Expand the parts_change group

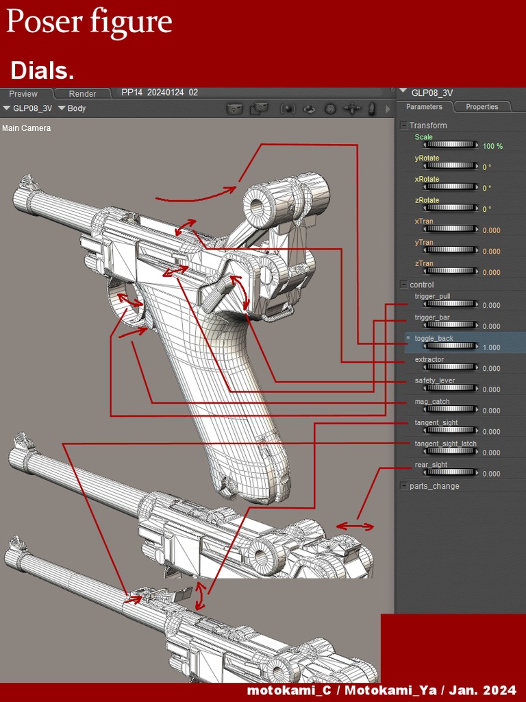pos(404,486)
